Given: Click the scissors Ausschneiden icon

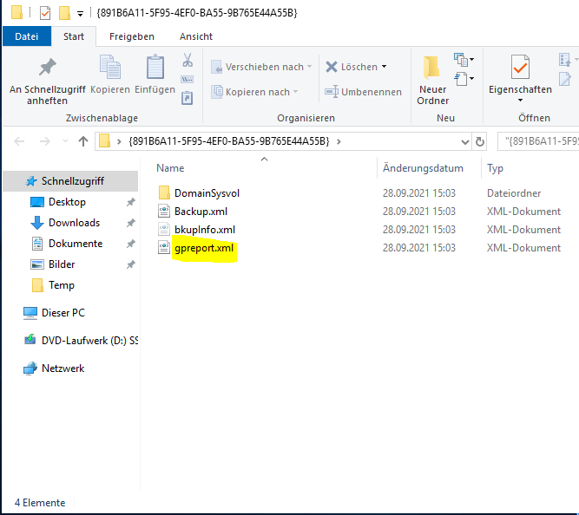Looking at the screenshot, I should 188,60.
